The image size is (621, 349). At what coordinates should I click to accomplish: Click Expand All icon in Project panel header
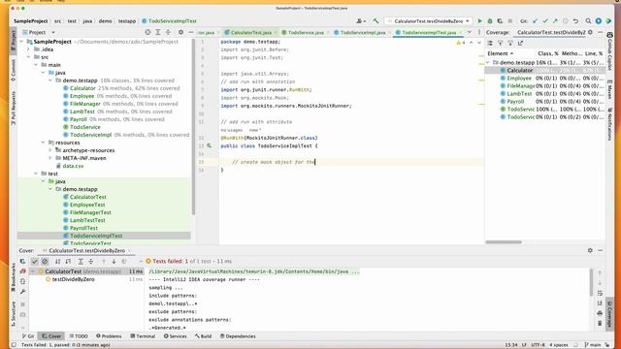[x=158, y=32]
